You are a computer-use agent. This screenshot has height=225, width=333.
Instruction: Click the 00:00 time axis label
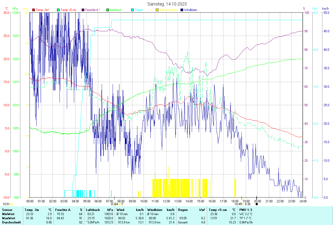(x=30, y=201)
